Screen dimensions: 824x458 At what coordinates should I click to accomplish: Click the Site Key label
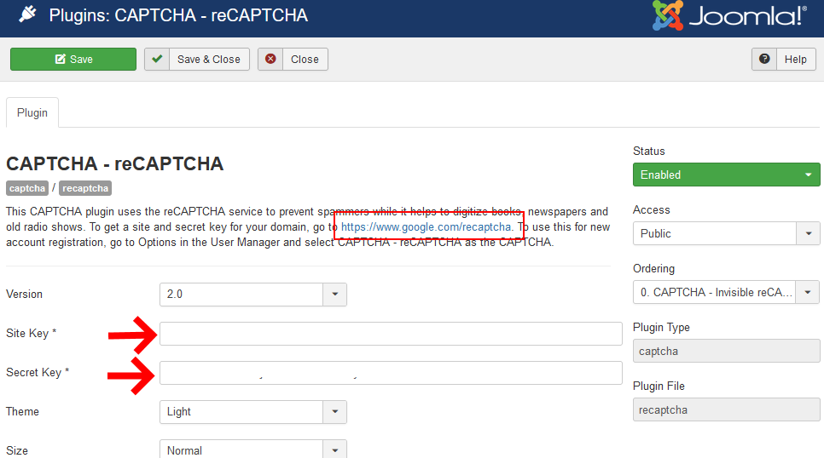click(31, 333)
